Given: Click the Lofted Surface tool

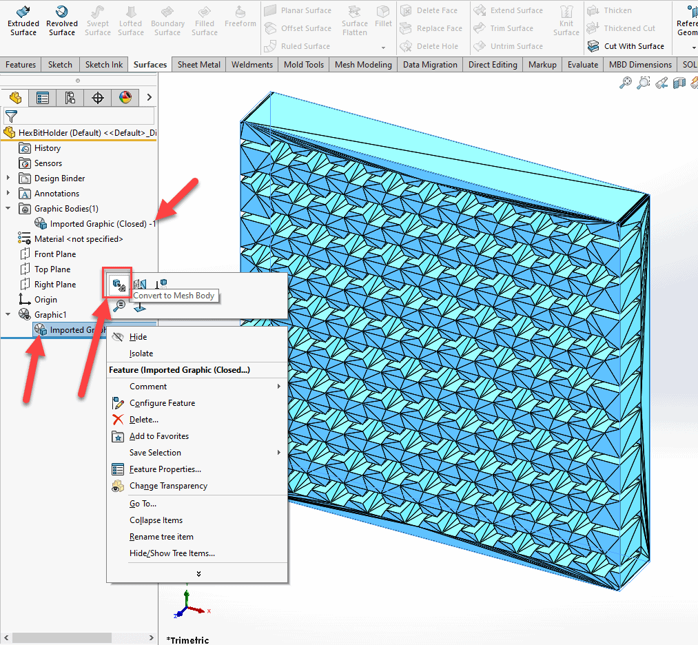Looking at the screenshot, I should tap(131, 21).
